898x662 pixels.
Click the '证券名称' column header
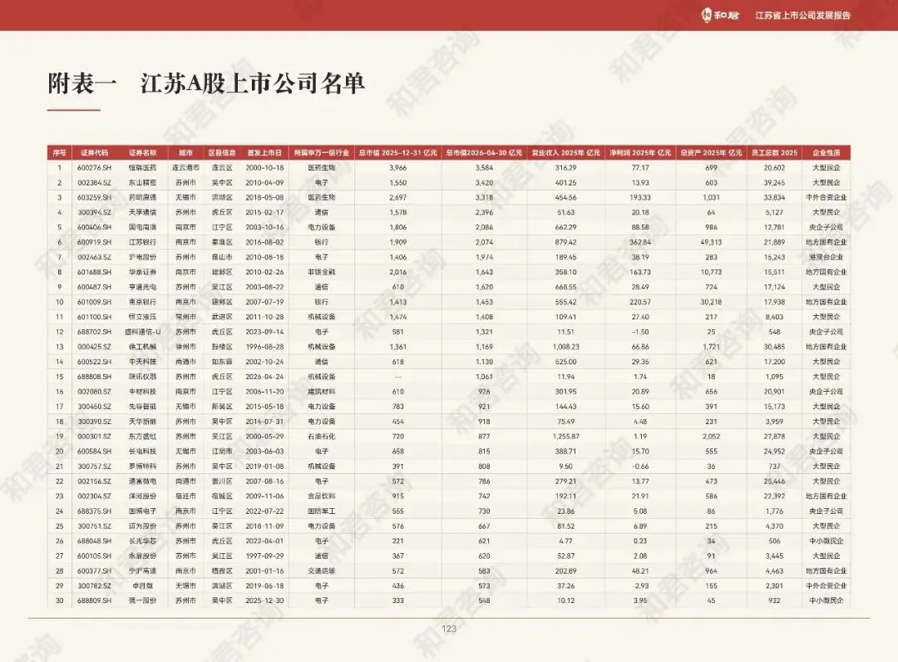pos(143,153)
